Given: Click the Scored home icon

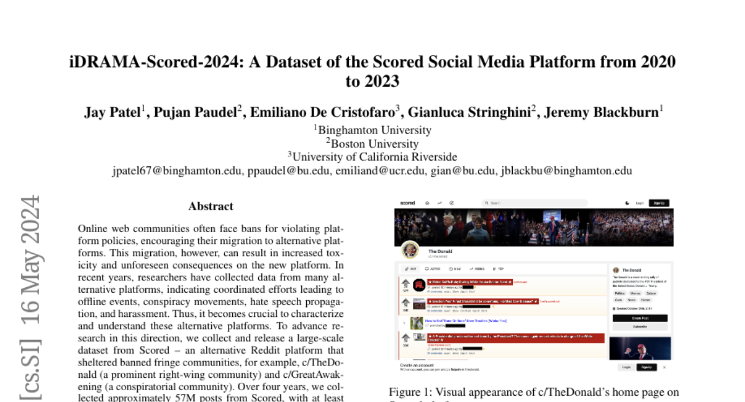Looking at the screenshot, I should coord(427,203).
